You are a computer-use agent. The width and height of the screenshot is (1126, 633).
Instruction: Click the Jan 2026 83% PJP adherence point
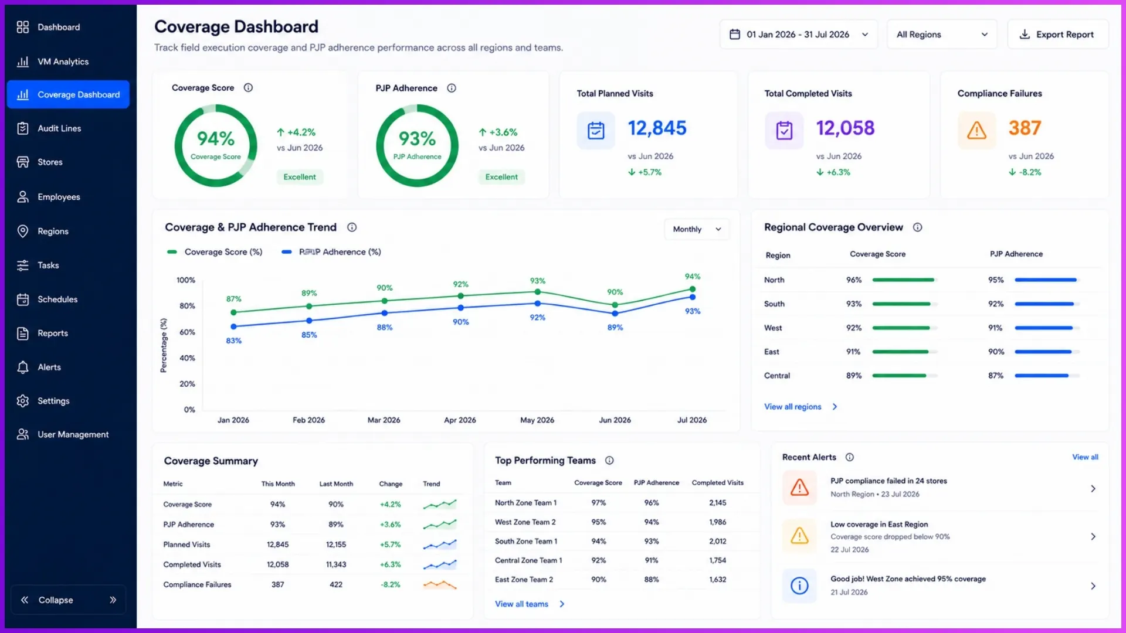coord(233,326)
